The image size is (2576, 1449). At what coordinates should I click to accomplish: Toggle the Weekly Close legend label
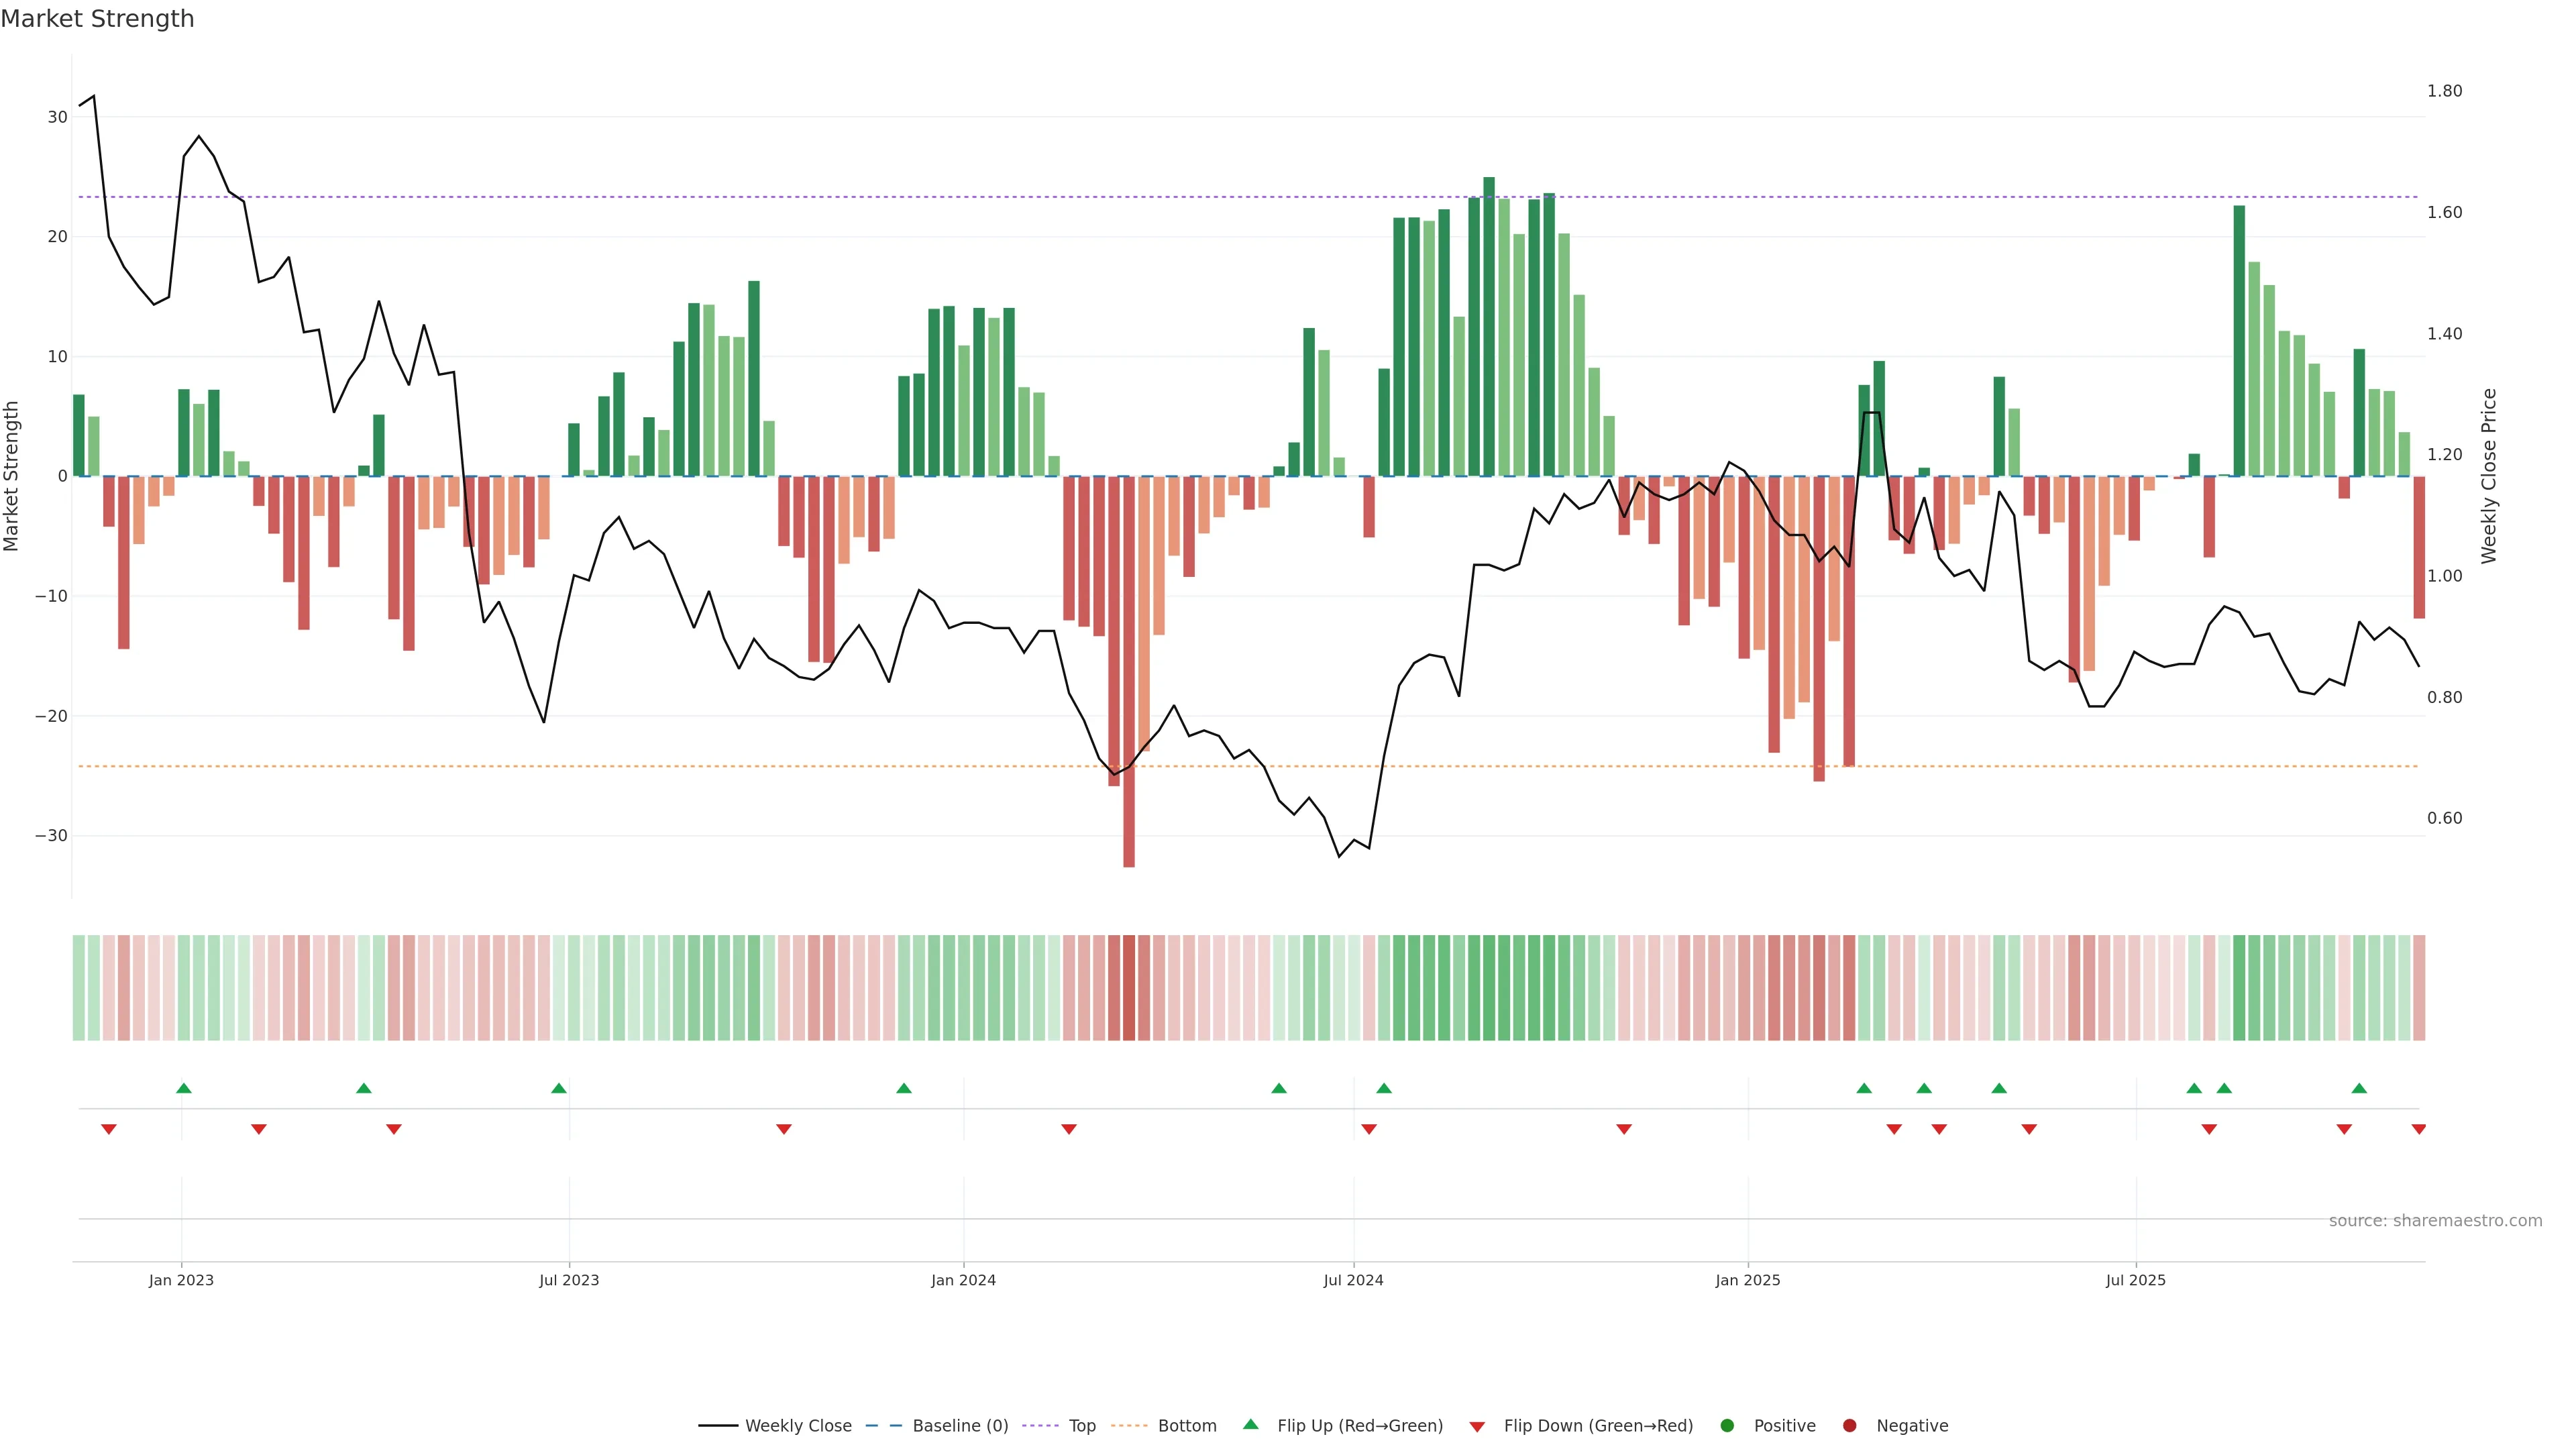[x=798, y=1425]
